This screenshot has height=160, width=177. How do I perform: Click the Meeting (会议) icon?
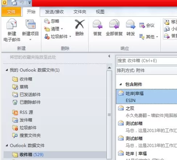142,25
